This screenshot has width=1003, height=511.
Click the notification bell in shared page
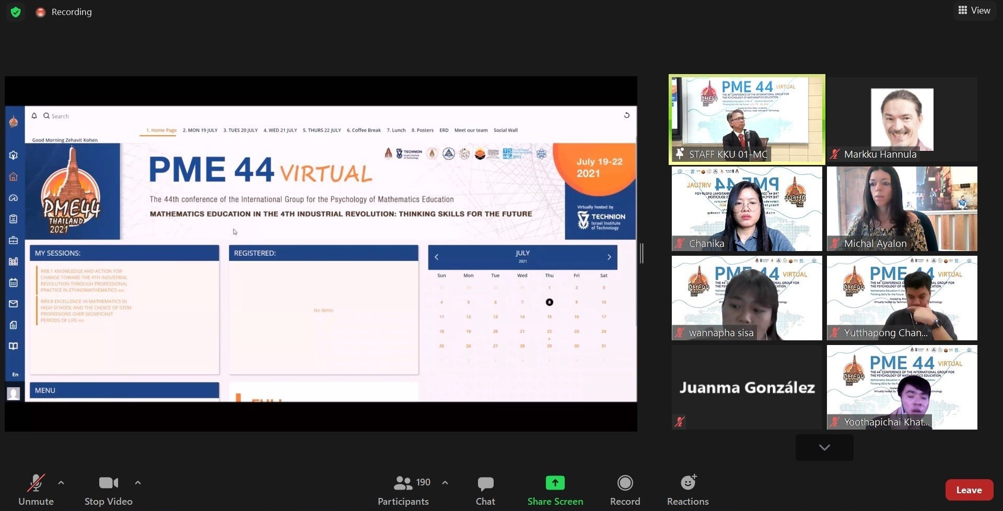(x=34, y=116)
